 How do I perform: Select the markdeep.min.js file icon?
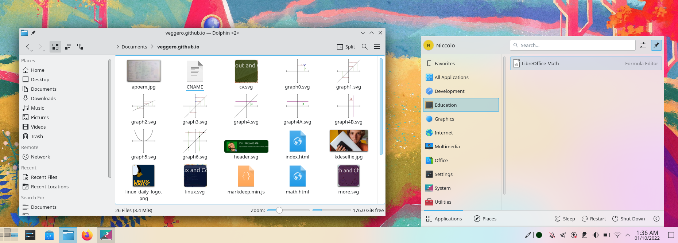point(246,176)
